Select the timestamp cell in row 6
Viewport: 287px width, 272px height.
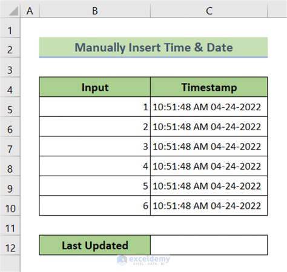pyautogui.click(x=209, y=127)
